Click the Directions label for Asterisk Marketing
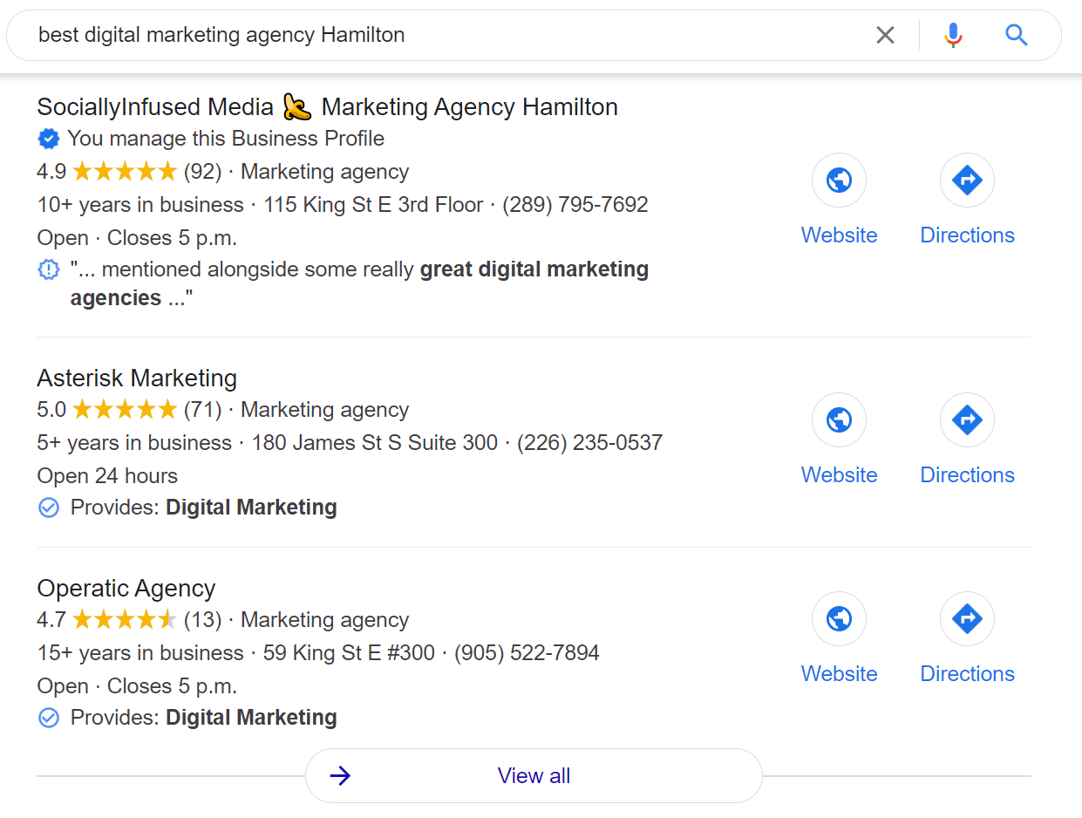The width and height of the screenshot is (1082, 818). point(968,475)
